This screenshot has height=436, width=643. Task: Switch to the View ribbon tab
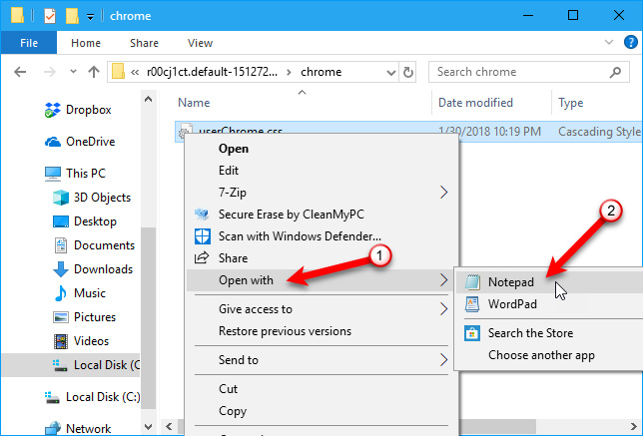click(x=200, y=43)
